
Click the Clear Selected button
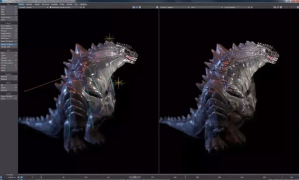click(9, 96)
